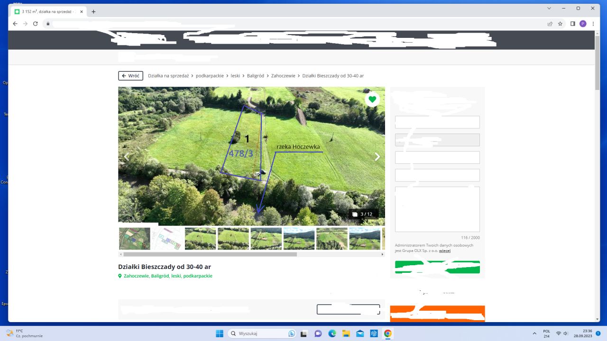Open the Chrome three-dot menu

coord(593,24)
